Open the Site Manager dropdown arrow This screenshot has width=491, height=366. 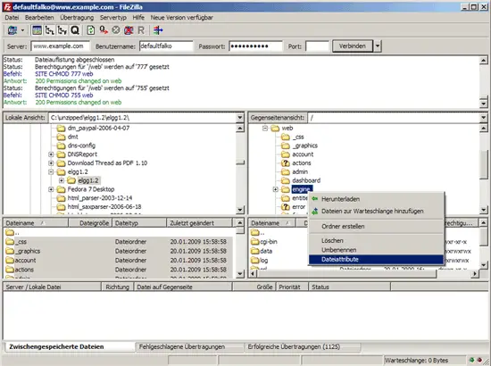pos(22,30)
